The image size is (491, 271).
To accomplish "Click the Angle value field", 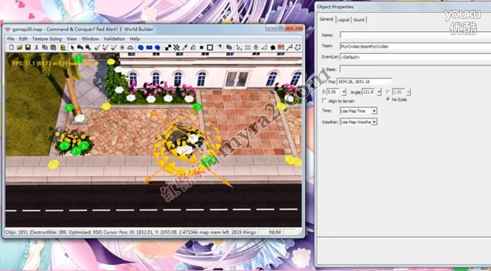I will (x=369, y=92).
